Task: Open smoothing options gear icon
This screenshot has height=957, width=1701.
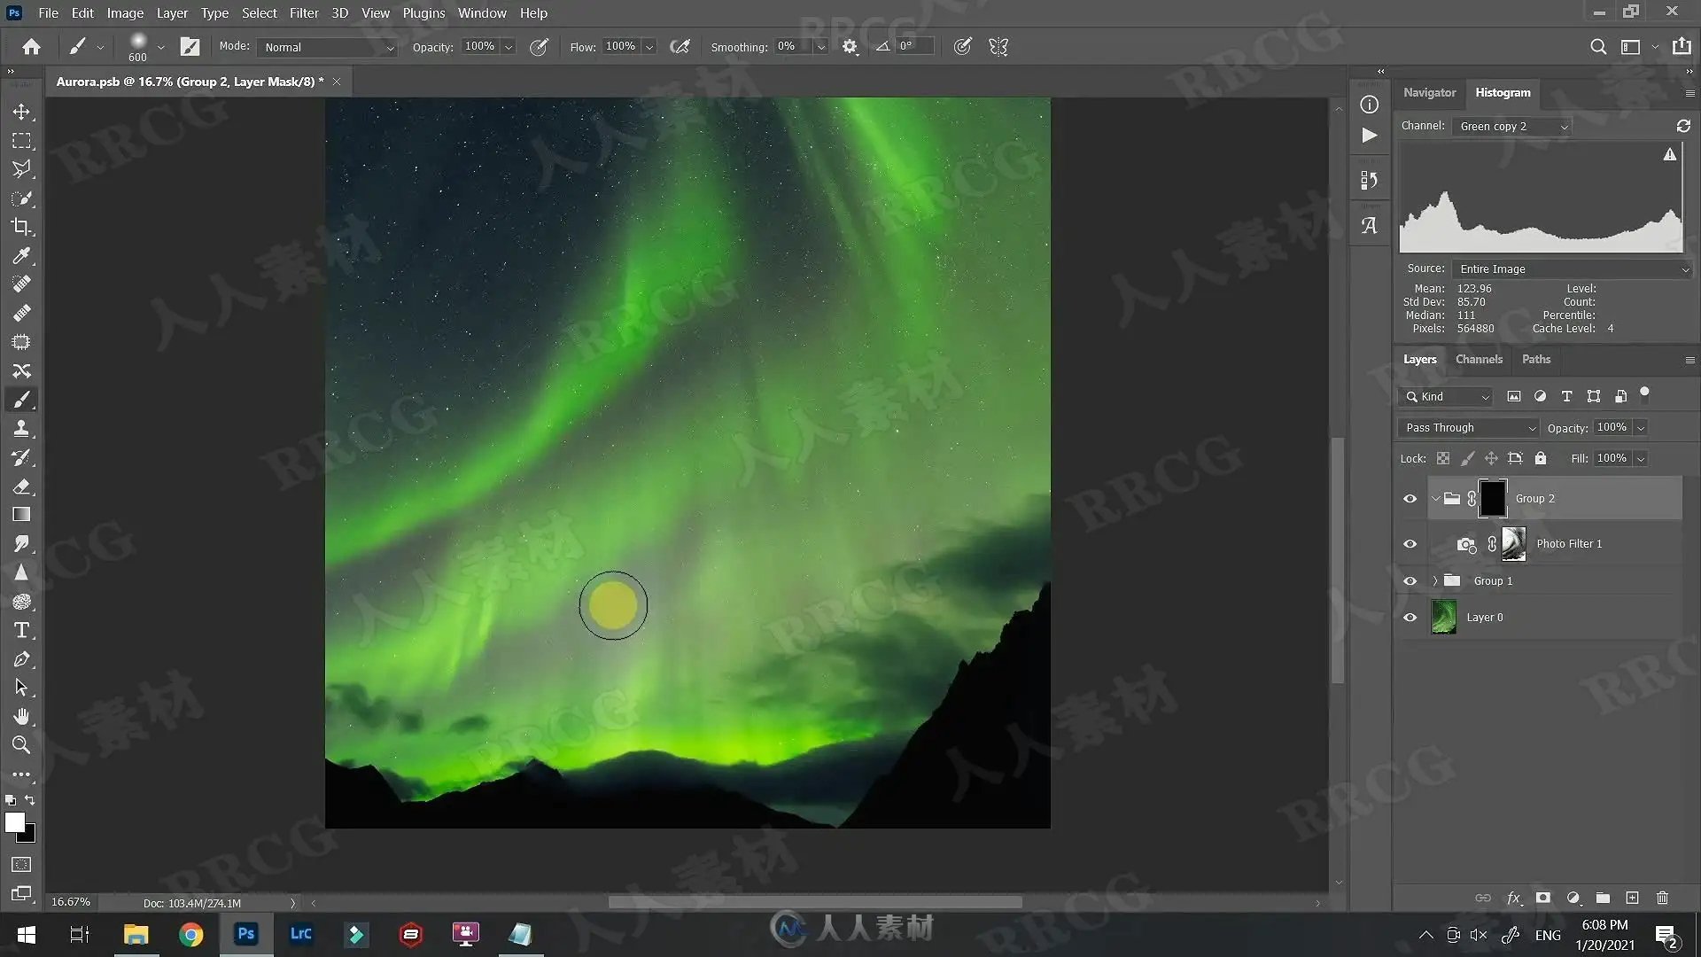Action: click(850, 47)
